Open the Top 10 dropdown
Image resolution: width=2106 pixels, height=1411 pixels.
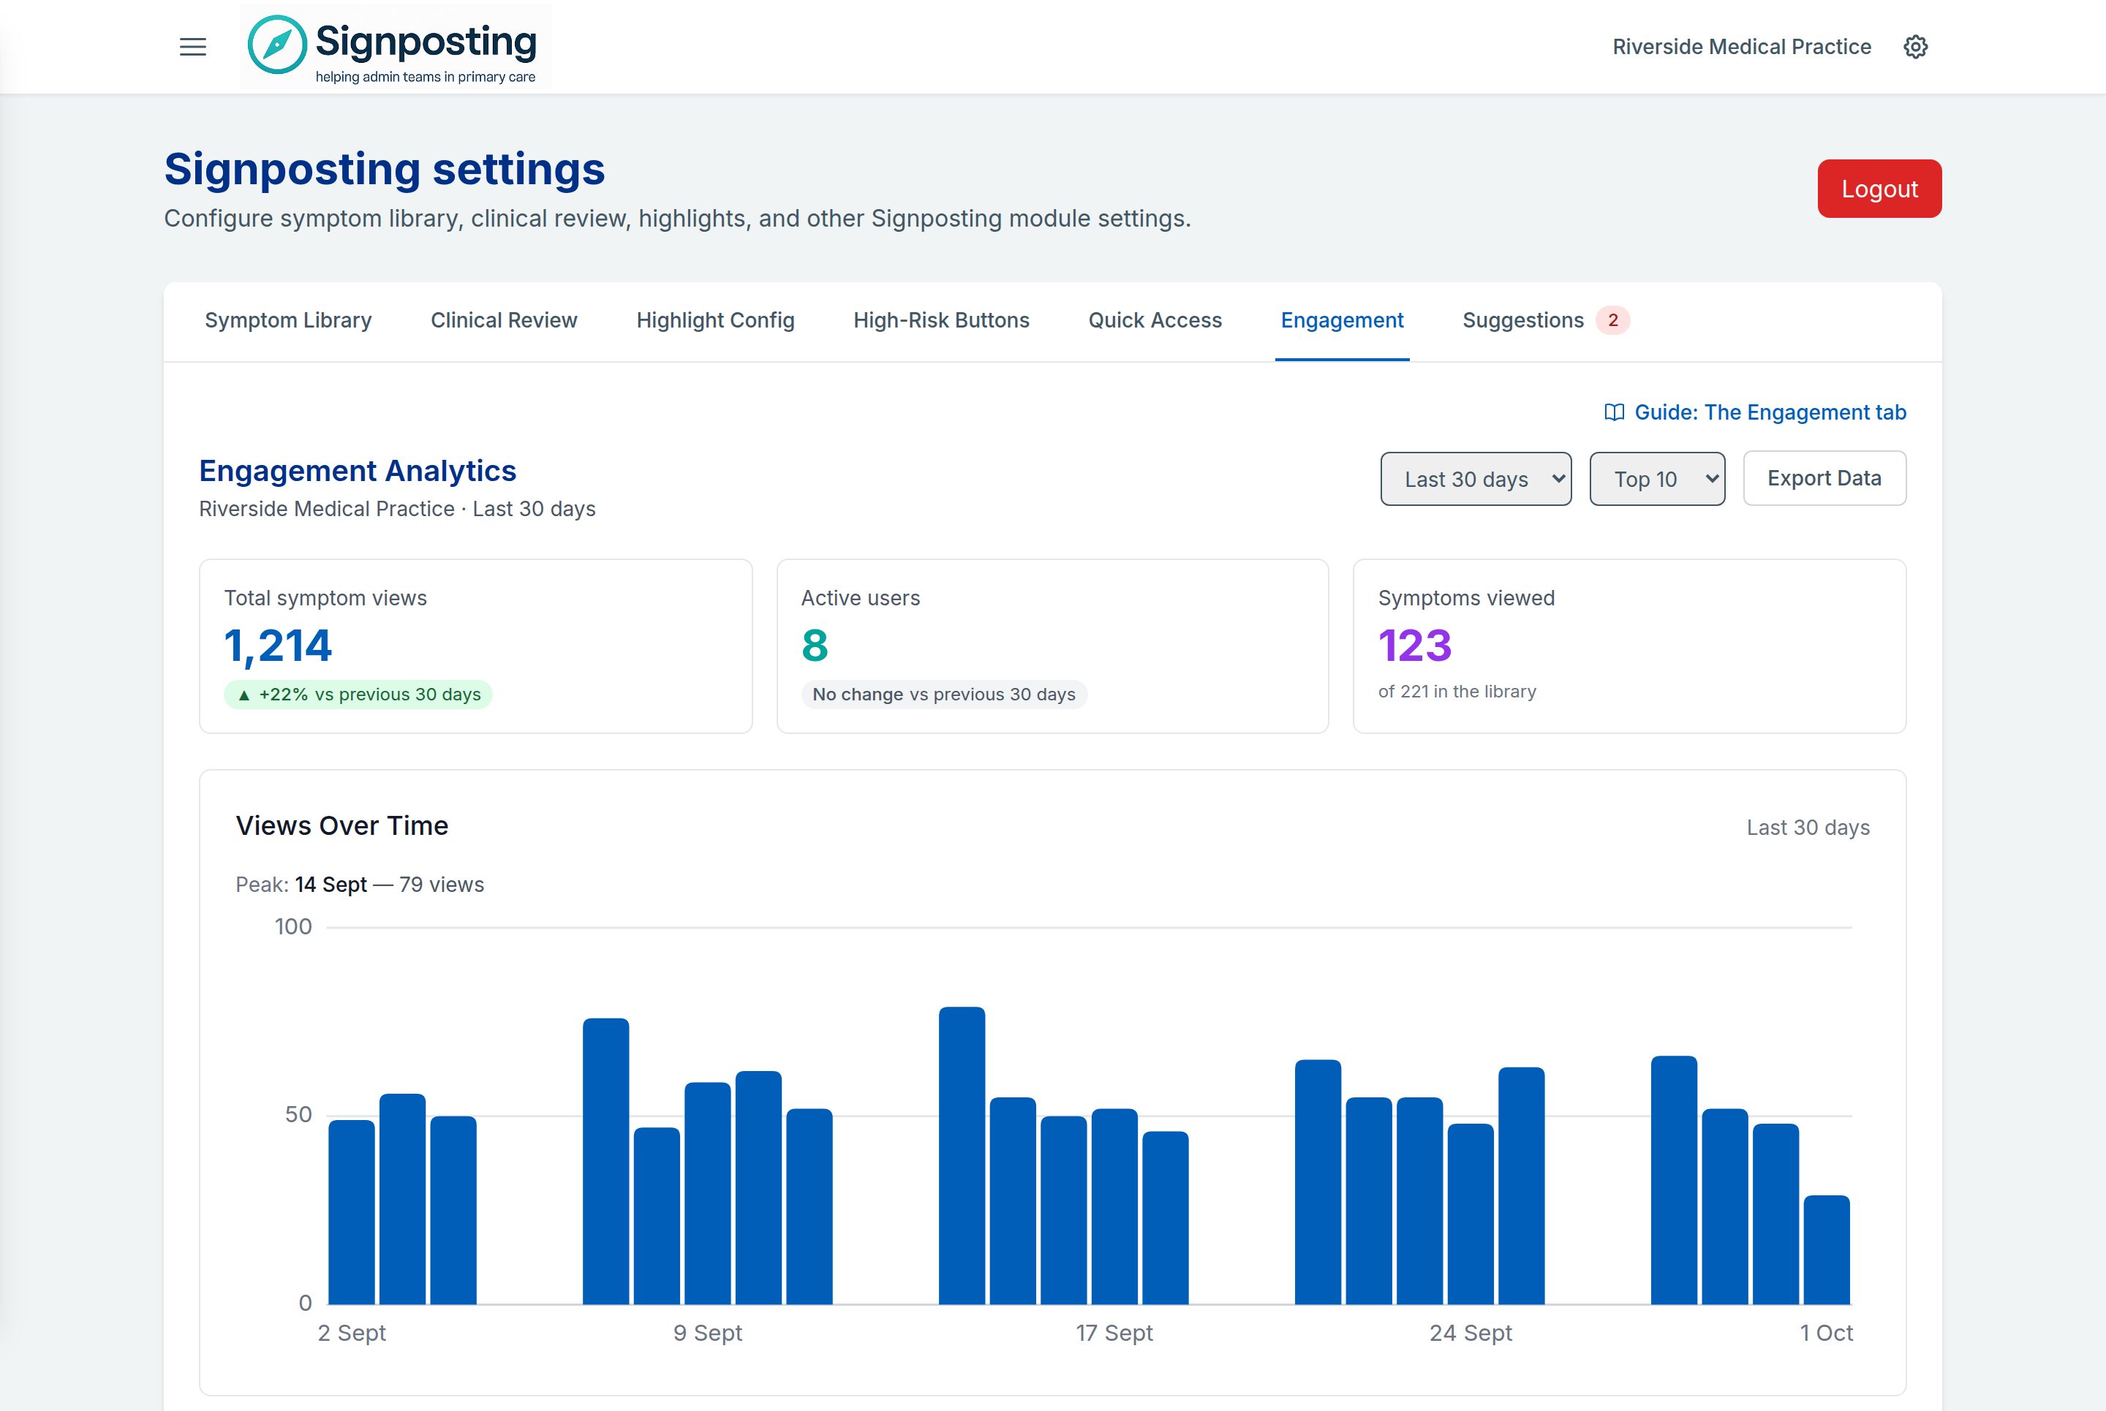pyautogui.click(x=1657, y=479)
